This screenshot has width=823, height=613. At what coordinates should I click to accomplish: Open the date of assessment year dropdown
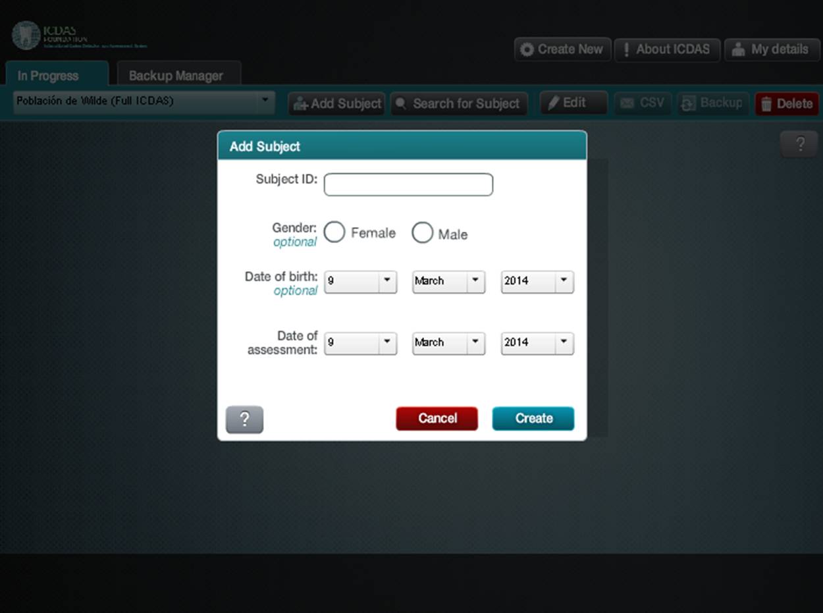(x=537, y=343)
